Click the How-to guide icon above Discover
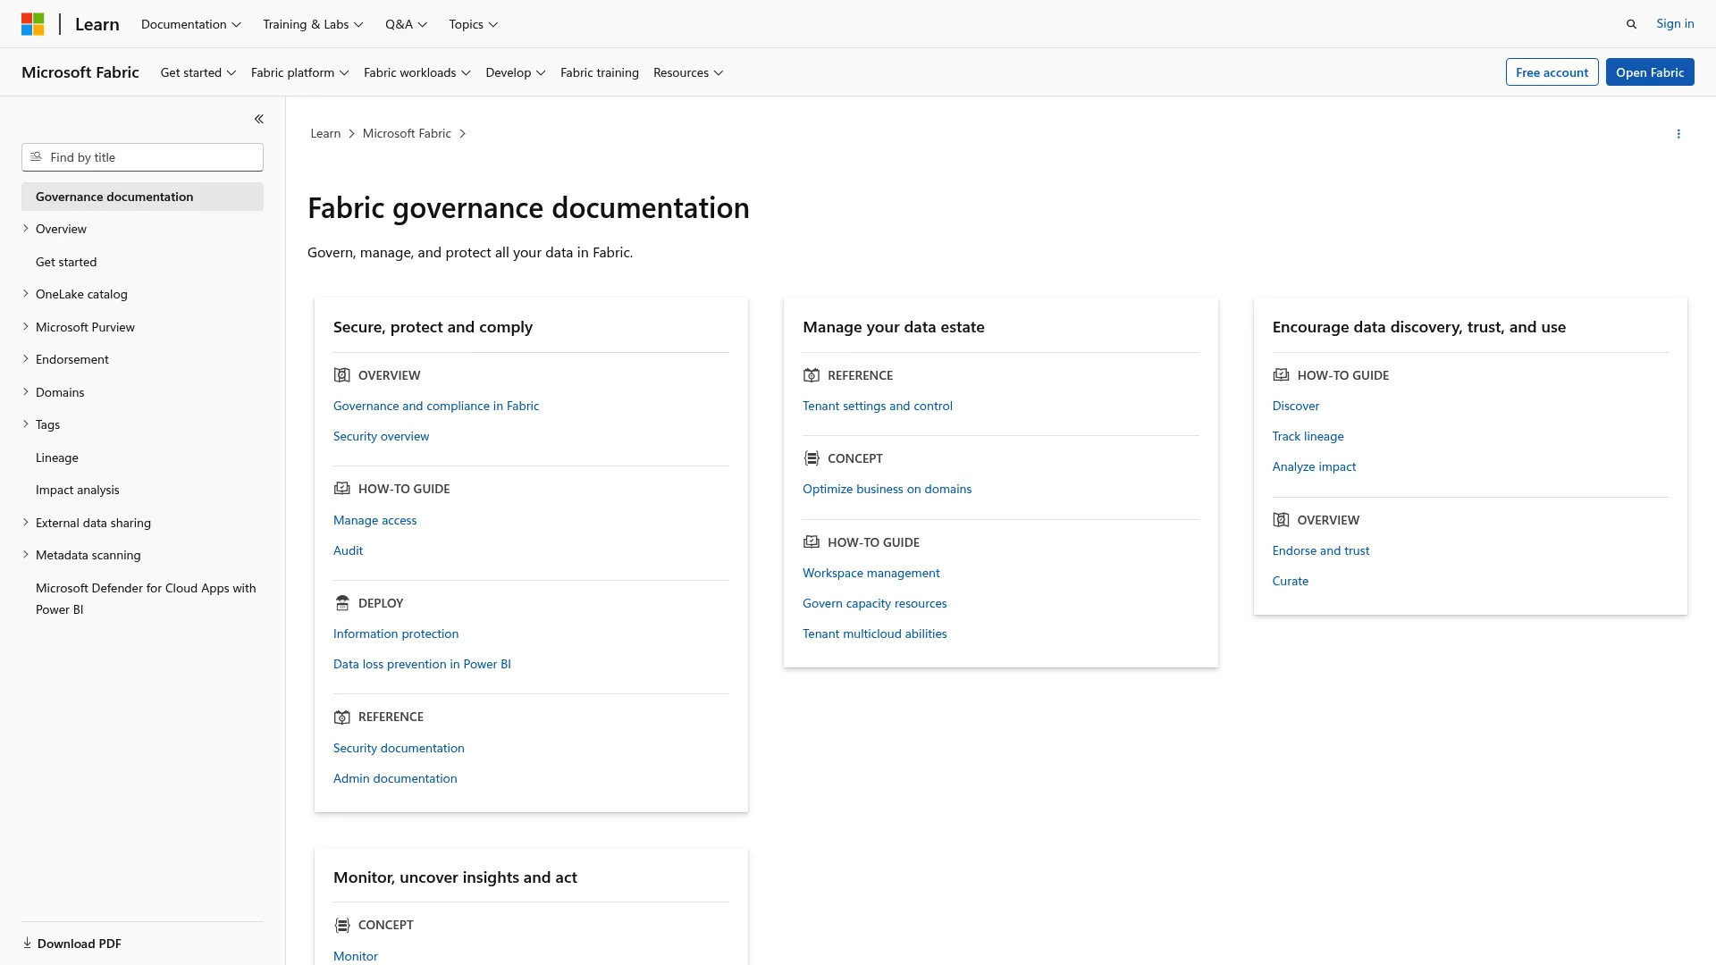 [1281, 375]
